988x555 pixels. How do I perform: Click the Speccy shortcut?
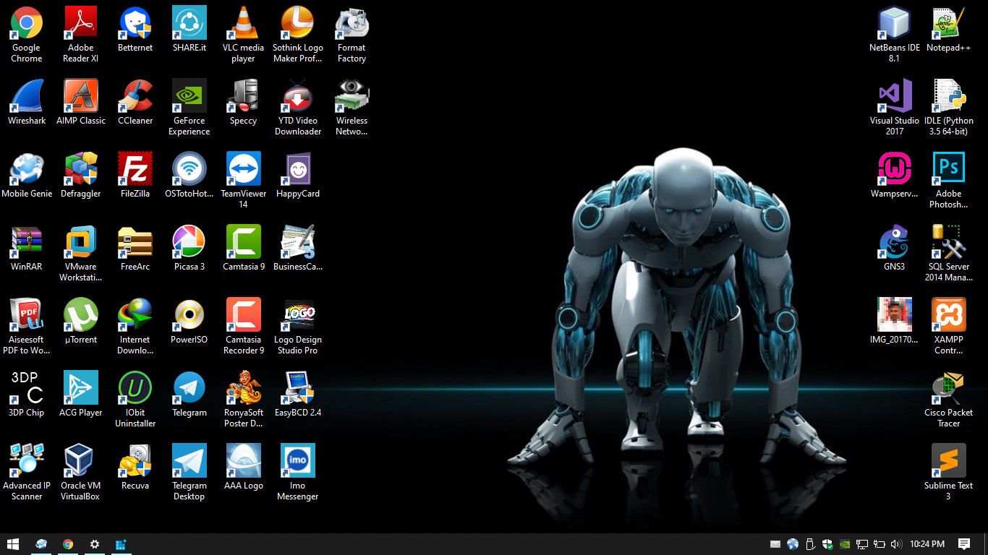[244, 96]
